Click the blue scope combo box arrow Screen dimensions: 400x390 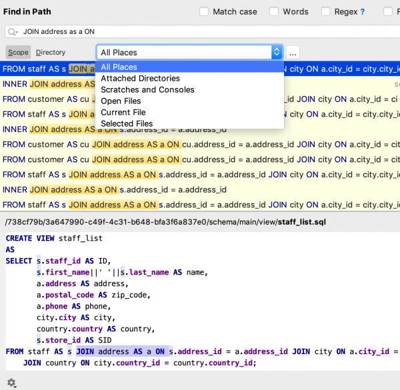[x=277, y=52]
